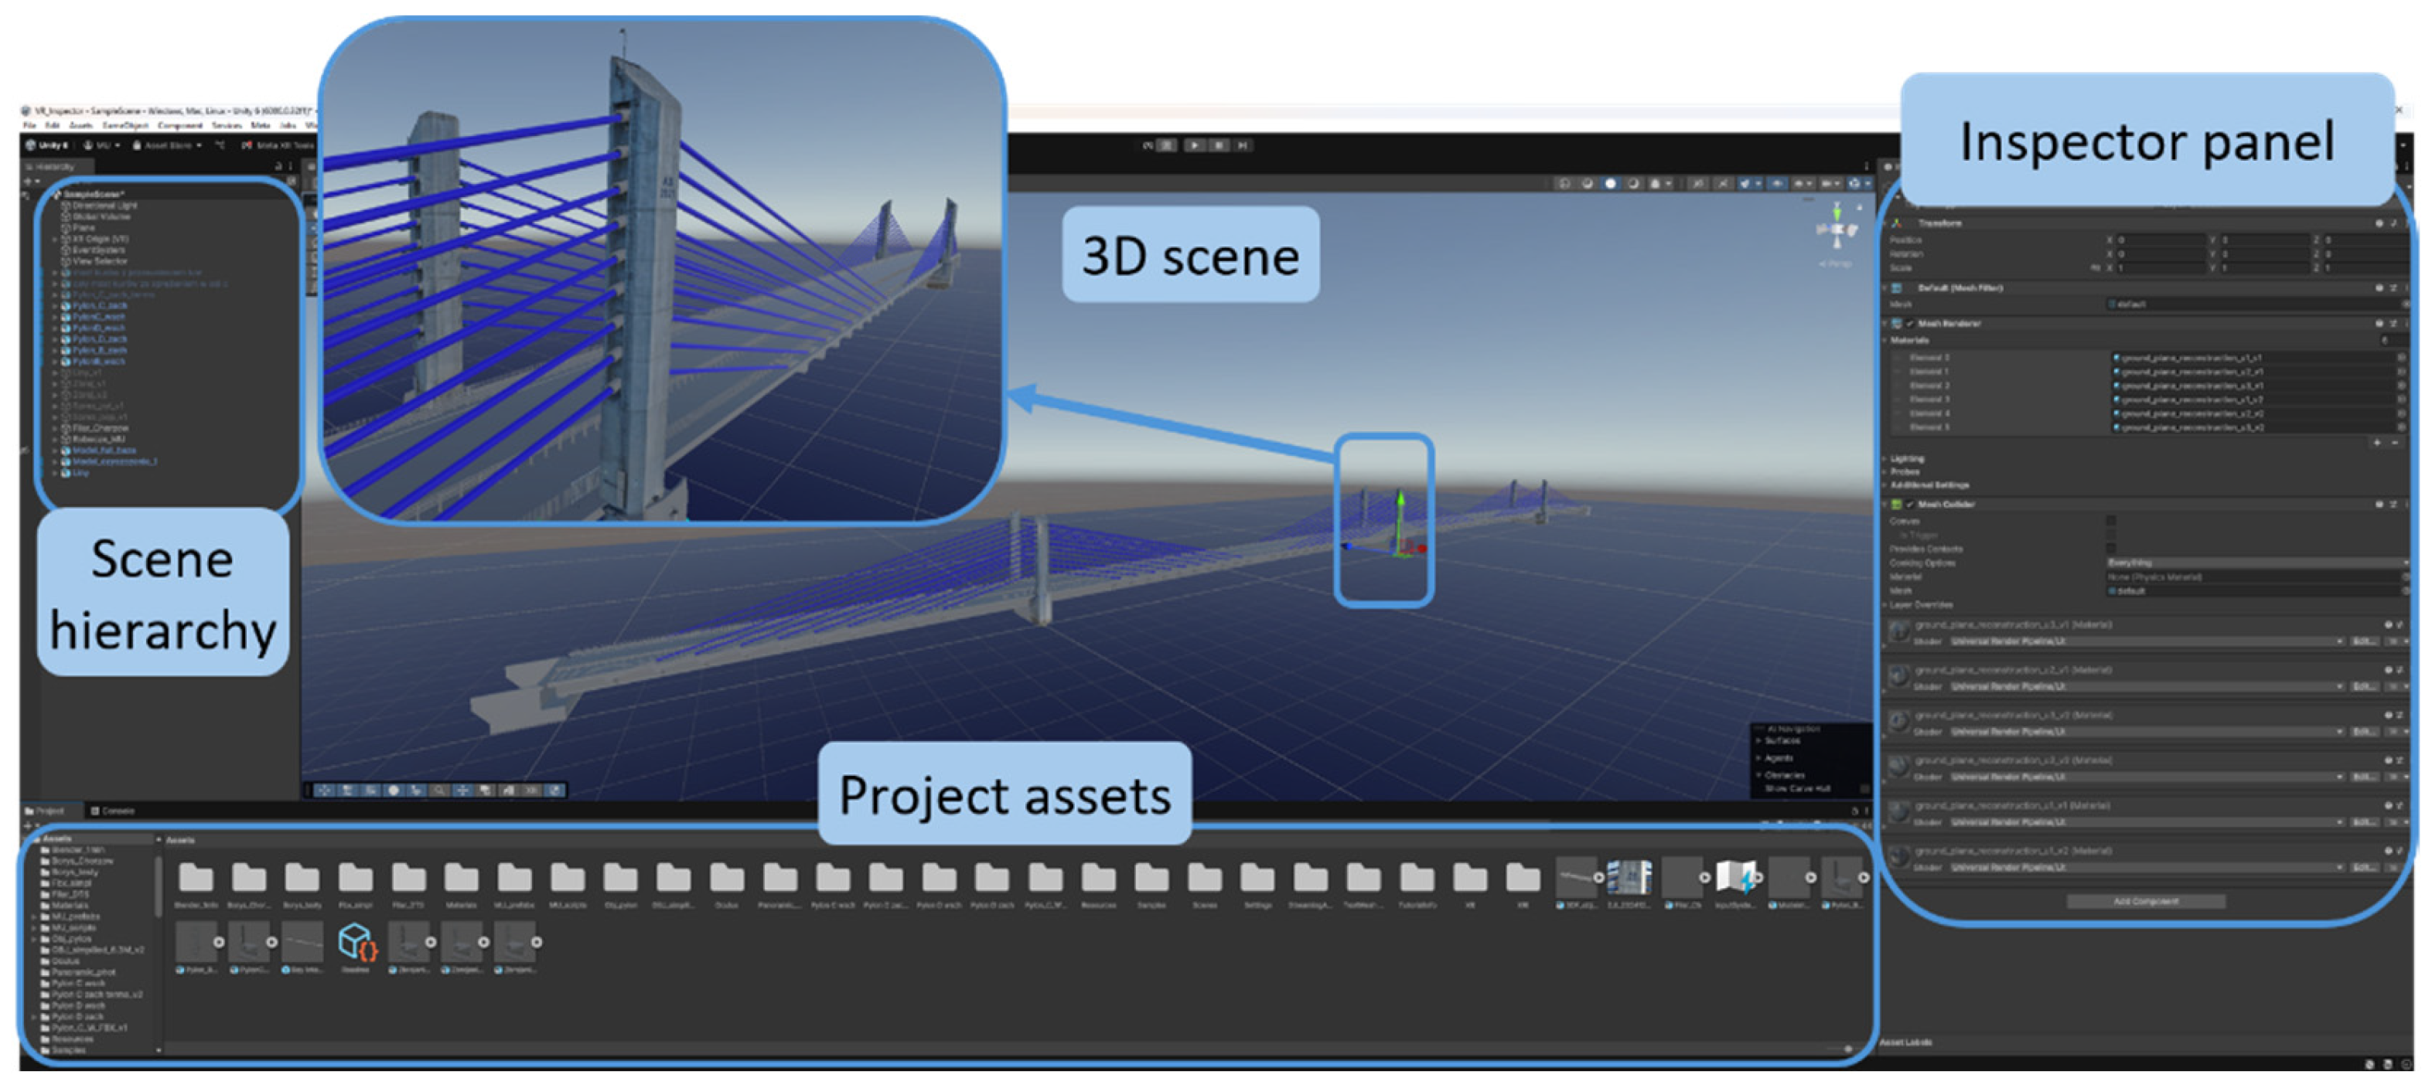Click the Transform component icon in the Inspector
Viewport: 2432px width, 1085px height.
[1898, 223]
